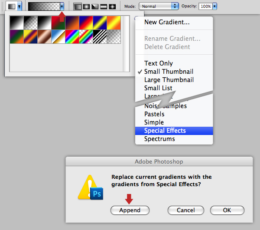Pick the transparent black stripes gradient swatch
260x230 pixels.
[x=100, y=37]
